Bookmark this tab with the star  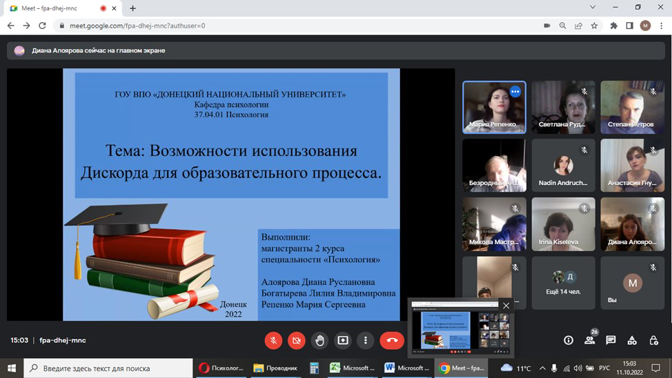pyautogui.click(x=594, y=26)
